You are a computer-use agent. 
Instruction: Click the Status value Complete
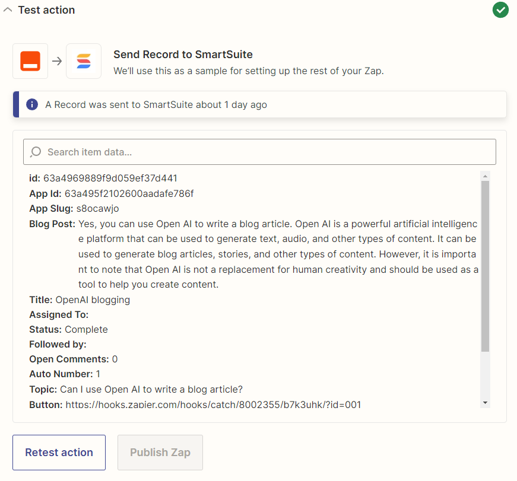coord(87,329)
